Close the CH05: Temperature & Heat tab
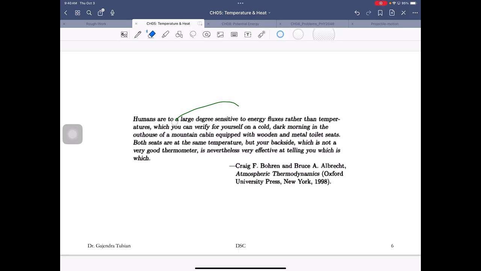 [136, 24]
